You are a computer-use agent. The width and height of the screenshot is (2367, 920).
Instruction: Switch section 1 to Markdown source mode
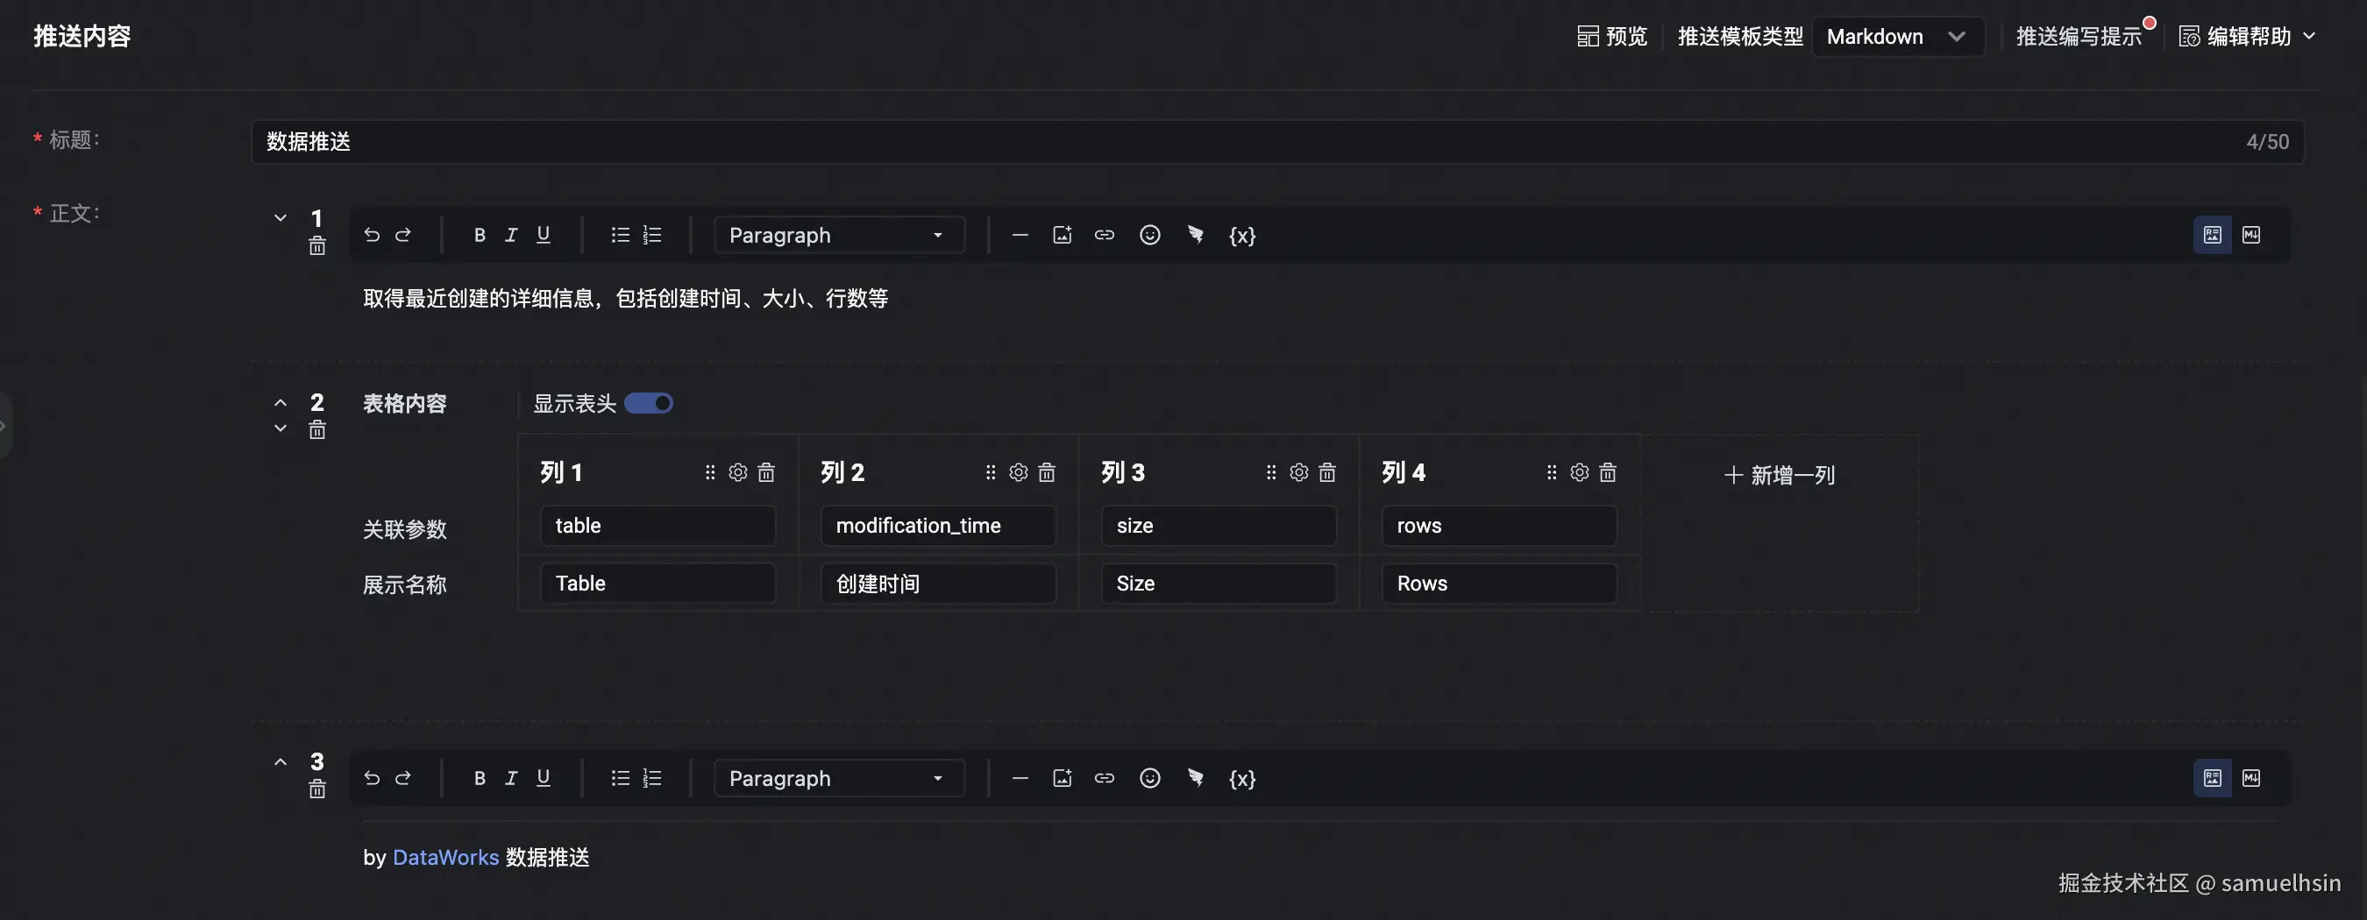(2251, 235)
